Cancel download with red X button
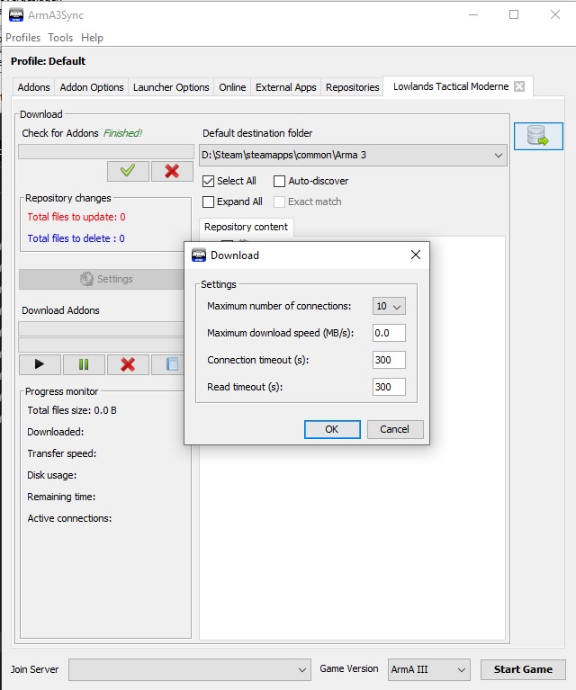576x690 pixels. click(128, 364)
